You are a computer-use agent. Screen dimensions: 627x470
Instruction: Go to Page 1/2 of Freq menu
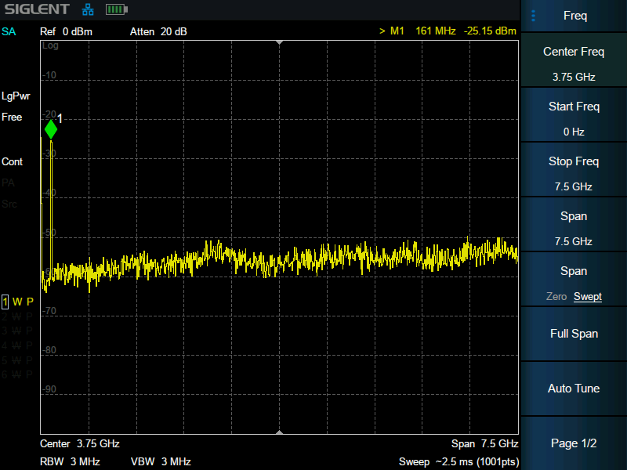(574, 443)
